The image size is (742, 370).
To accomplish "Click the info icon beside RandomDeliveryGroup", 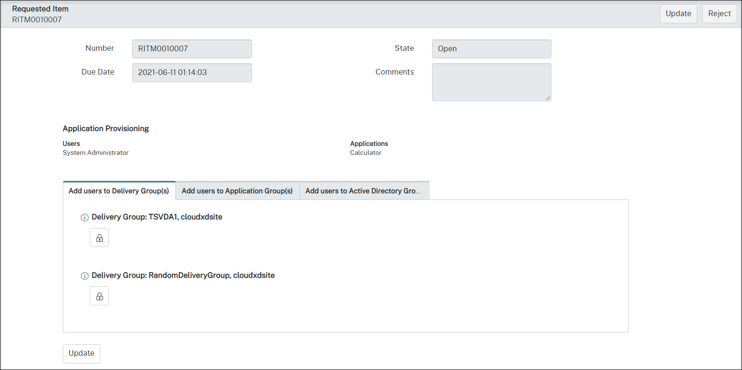I will (85, 276).
